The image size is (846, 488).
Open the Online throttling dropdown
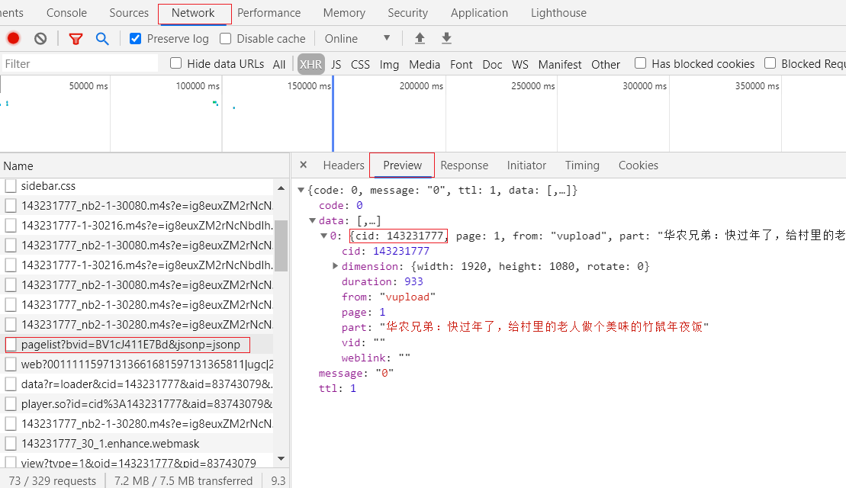(358, 38)
